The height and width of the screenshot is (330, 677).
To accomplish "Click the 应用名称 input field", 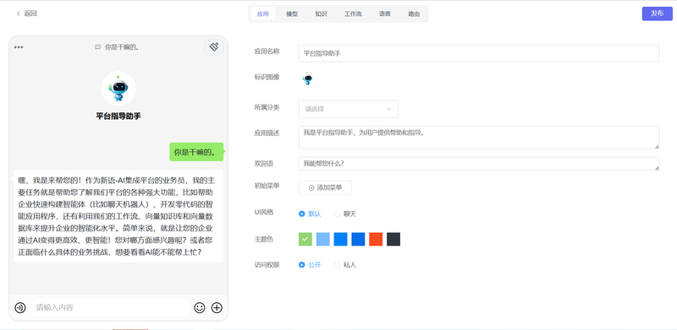I will pyautogui.click(x=479, y=53).
